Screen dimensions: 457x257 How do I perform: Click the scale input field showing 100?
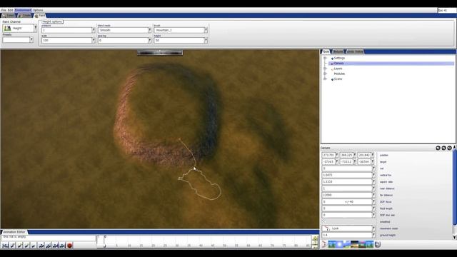point(66,40)
